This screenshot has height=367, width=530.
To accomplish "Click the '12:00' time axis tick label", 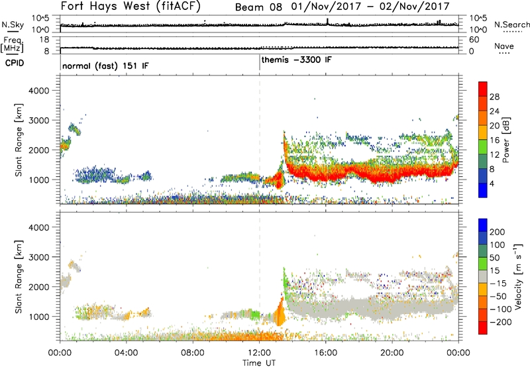I will click(x=259, y=353).
